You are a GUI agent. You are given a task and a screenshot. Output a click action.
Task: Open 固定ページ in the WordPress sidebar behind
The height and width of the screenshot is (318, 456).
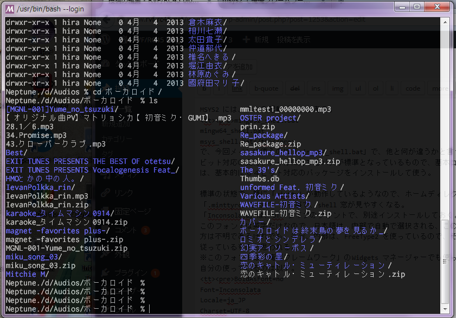(x=133, y=212)
